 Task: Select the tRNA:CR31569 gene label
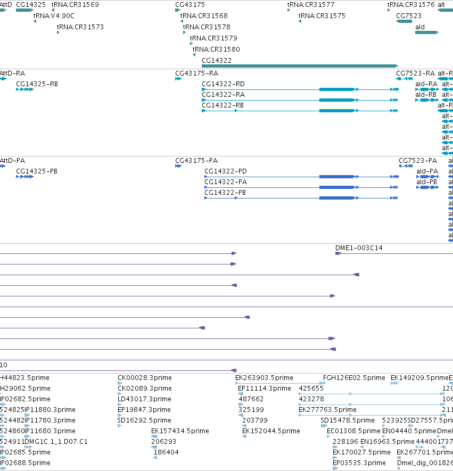point(75,4)
